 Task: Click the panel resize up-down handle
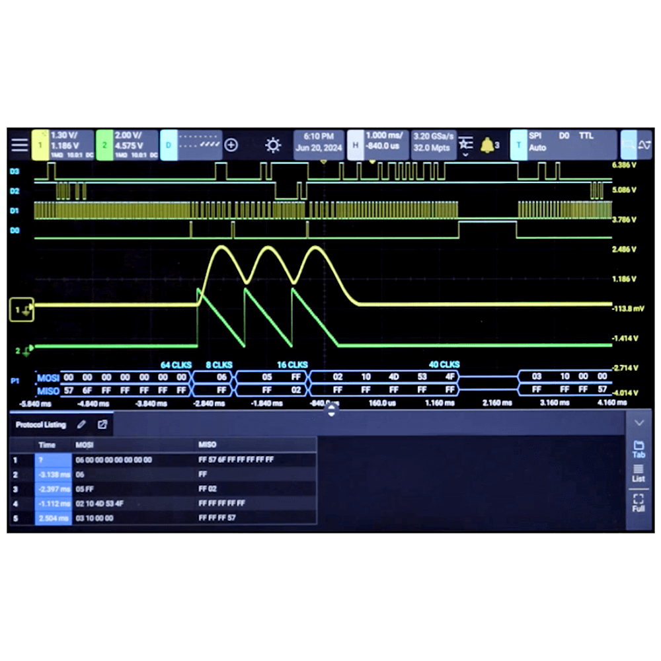pos(332,410)
